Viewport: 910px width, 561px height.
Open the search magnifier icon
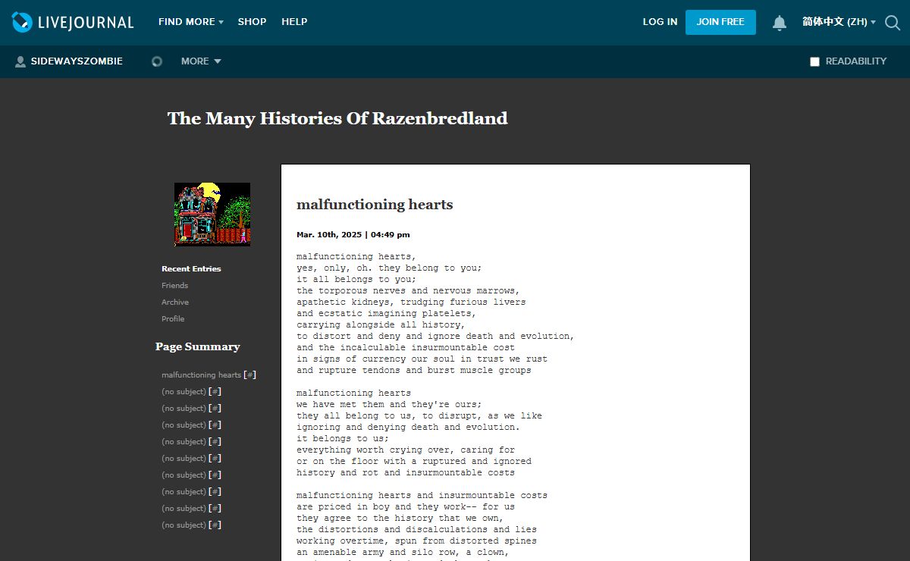point(893,23)
